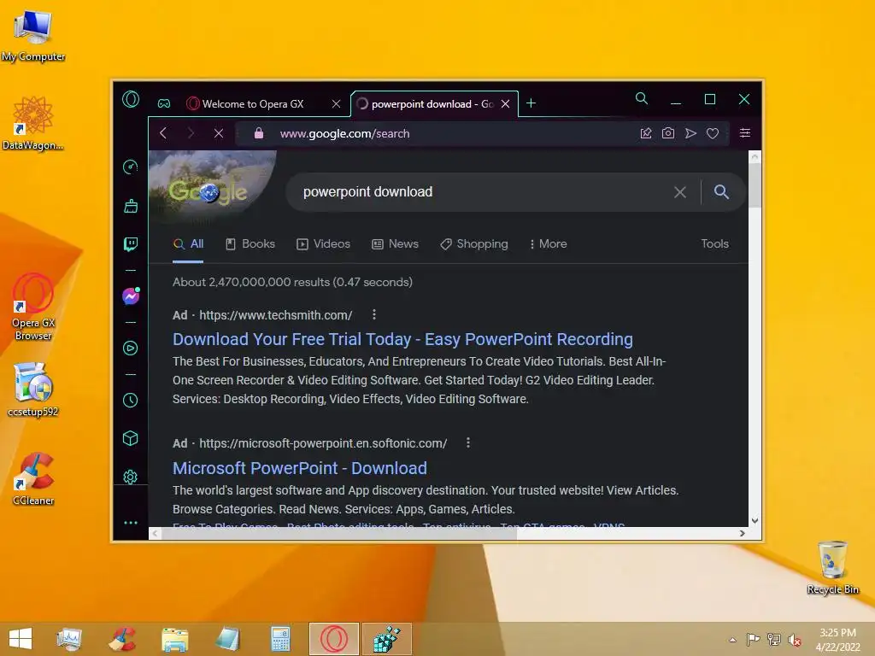The image size is (875, 656).
Task: Open the GX Corner gamepad icon
Action: [x=164, y=103]
